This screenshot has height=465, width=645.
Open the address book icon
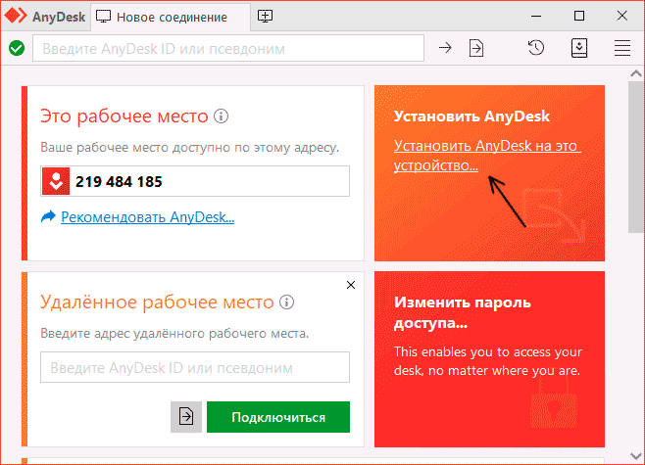tap(579, 48)
